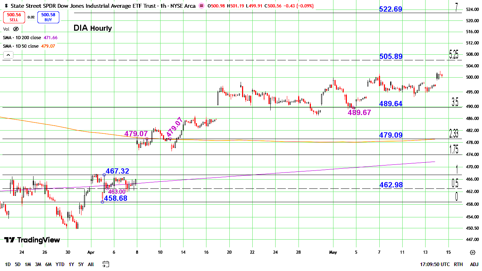Click the 447.00 price axis label
The image size is (482, 271).
pos(472,240)
